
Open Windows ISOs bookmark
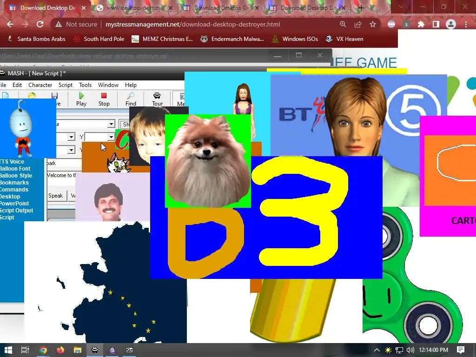pos(295,39)
